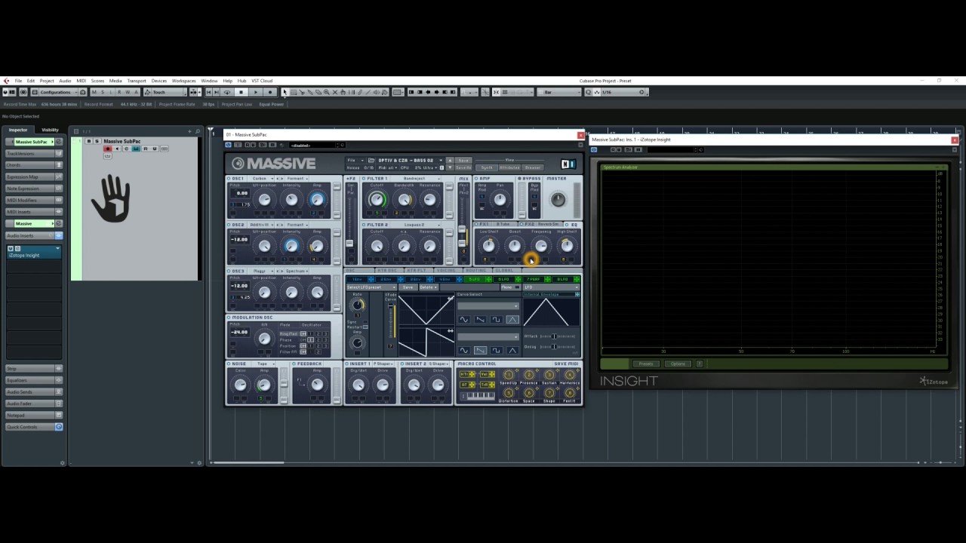Screen dimensions: 966x543
Task: Open the Select LFO preset dropdown
Action: [x=372, y=287]
